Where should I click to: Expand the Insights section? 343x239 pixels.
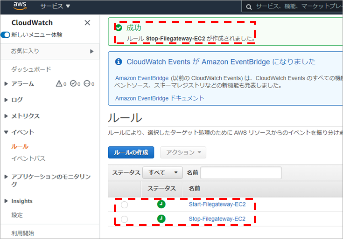[6, 201]
